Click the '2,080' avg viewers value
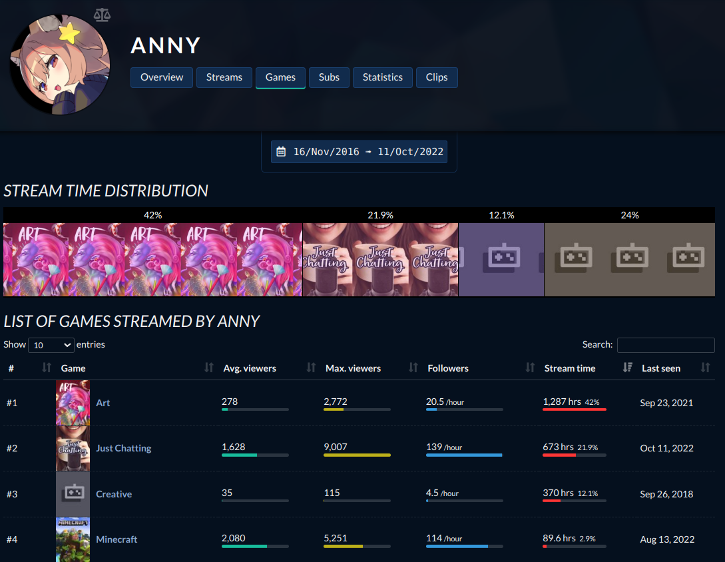725x562 pixels. pyautogui.click(x=234, y=538)
